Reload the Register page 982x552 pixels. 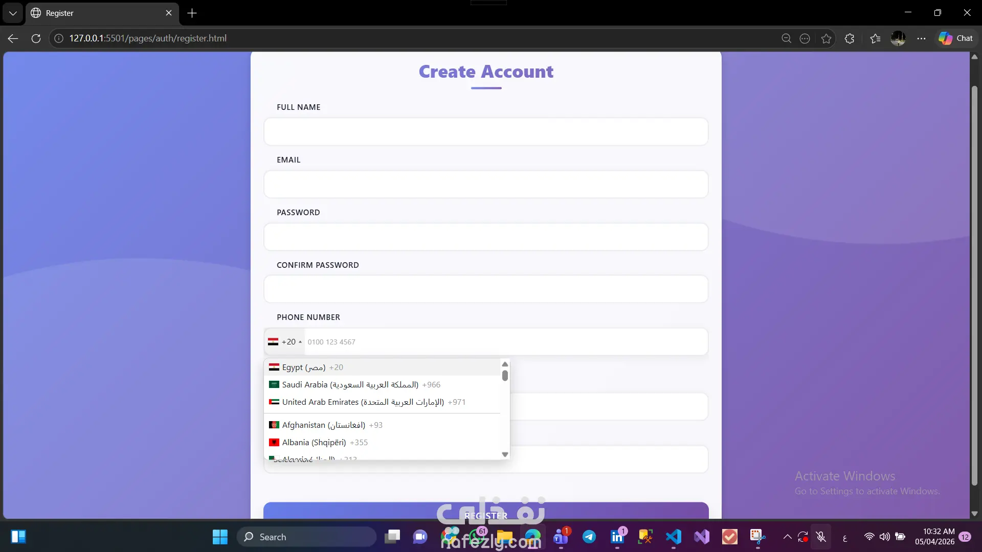(36, 38)
